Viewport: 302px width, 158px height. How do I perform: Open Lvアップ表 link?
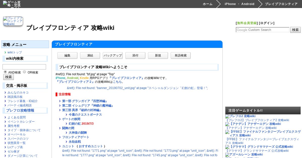pyautogui.click(x=15, y=147)
